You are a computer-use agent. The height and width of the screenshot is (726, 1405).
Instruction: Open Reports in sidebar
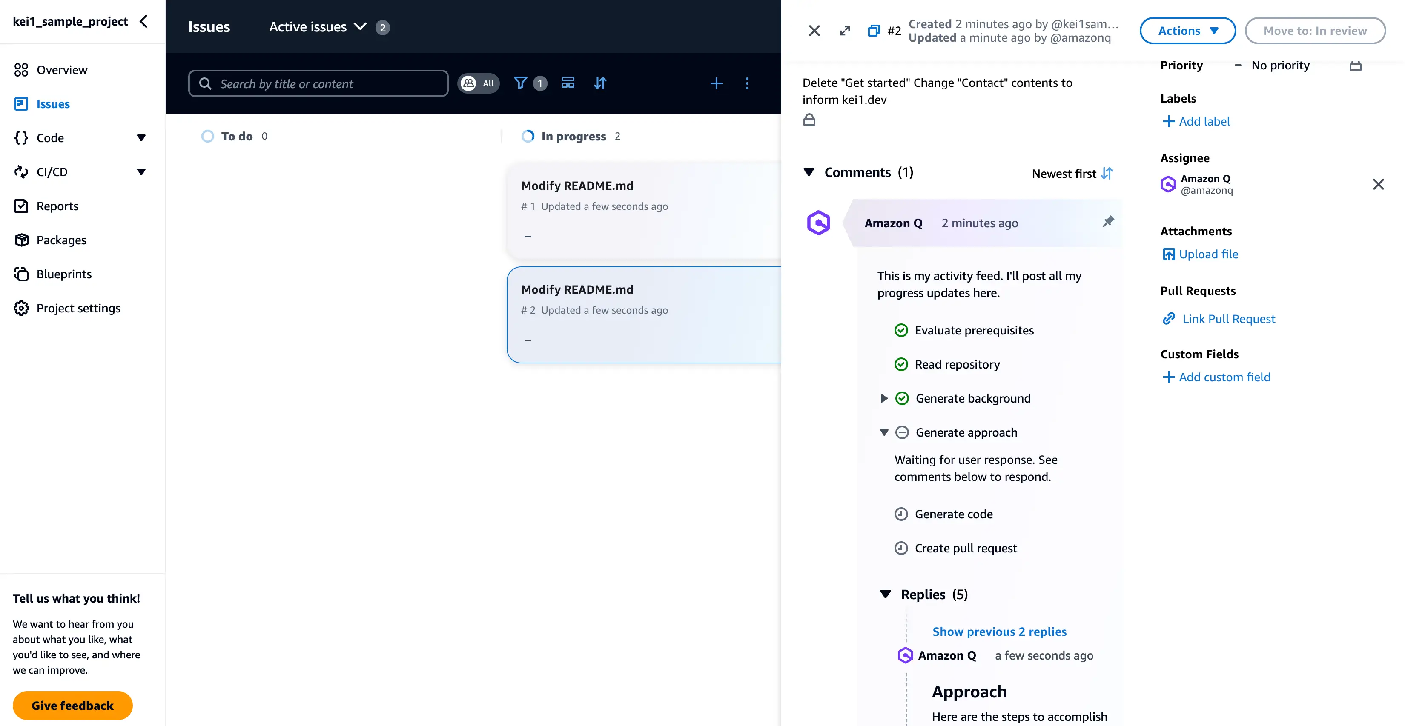click(x=57, y=206)
